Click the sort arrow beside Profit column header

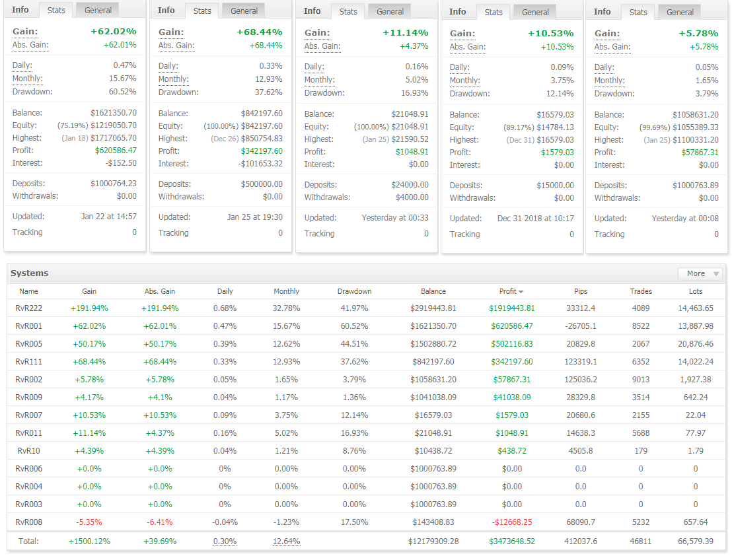(521, 292)
